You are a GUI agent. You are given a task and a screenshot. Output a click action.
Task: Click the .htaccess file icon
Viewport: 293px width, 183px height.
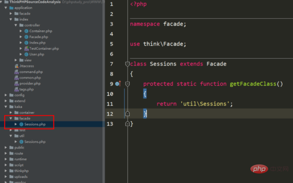tap(16, 66)
